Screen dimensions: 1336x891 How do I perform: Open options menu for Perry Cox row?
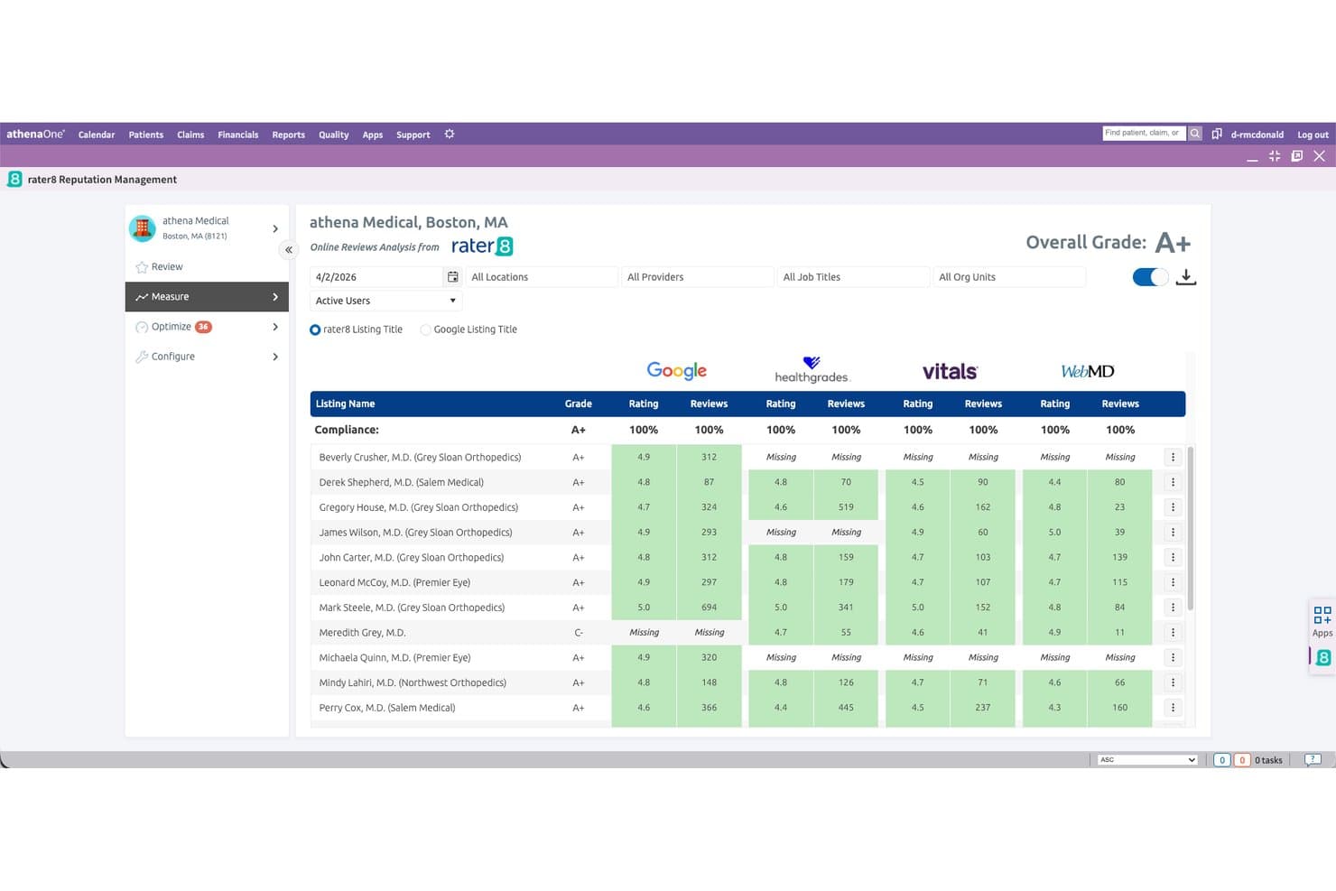click(1173, 708)
